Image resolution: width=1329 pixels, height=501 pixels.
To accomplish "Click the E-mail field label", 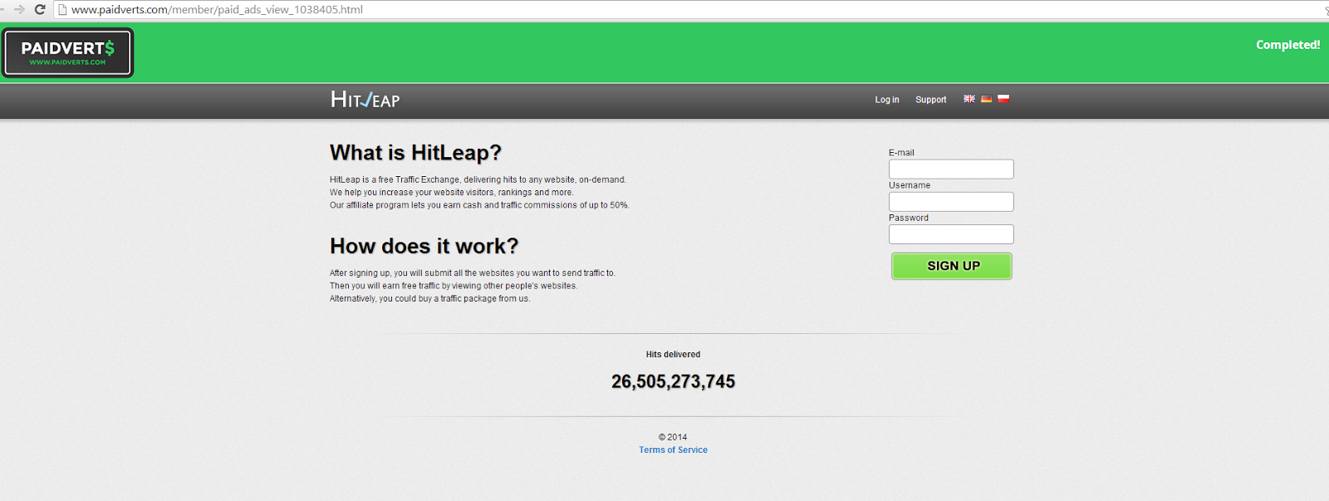I will [901, 153].
